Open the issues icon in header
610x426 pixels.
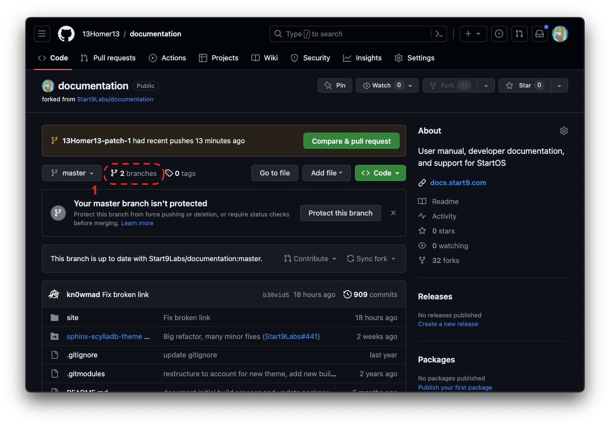(x=499, y=34)
